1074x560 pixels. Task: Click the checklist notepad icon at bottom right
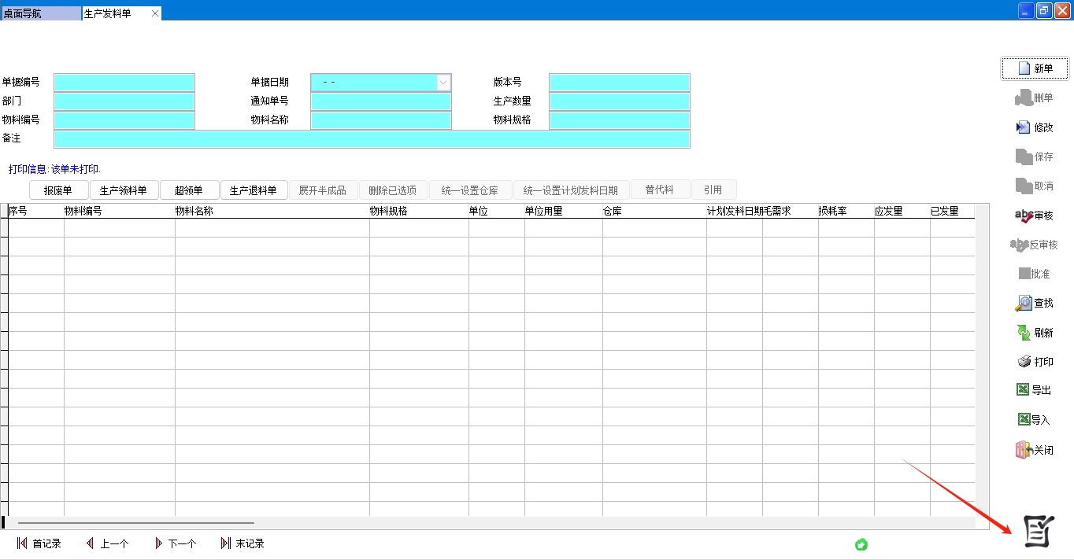(x=1038, y=531)
